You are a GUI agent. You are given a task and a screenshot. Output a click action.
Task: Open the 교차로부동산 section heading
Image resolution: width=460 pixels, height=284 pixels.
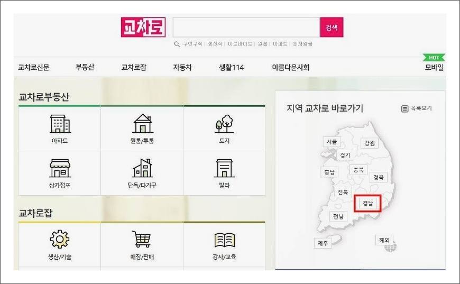[x=44, y=97]
